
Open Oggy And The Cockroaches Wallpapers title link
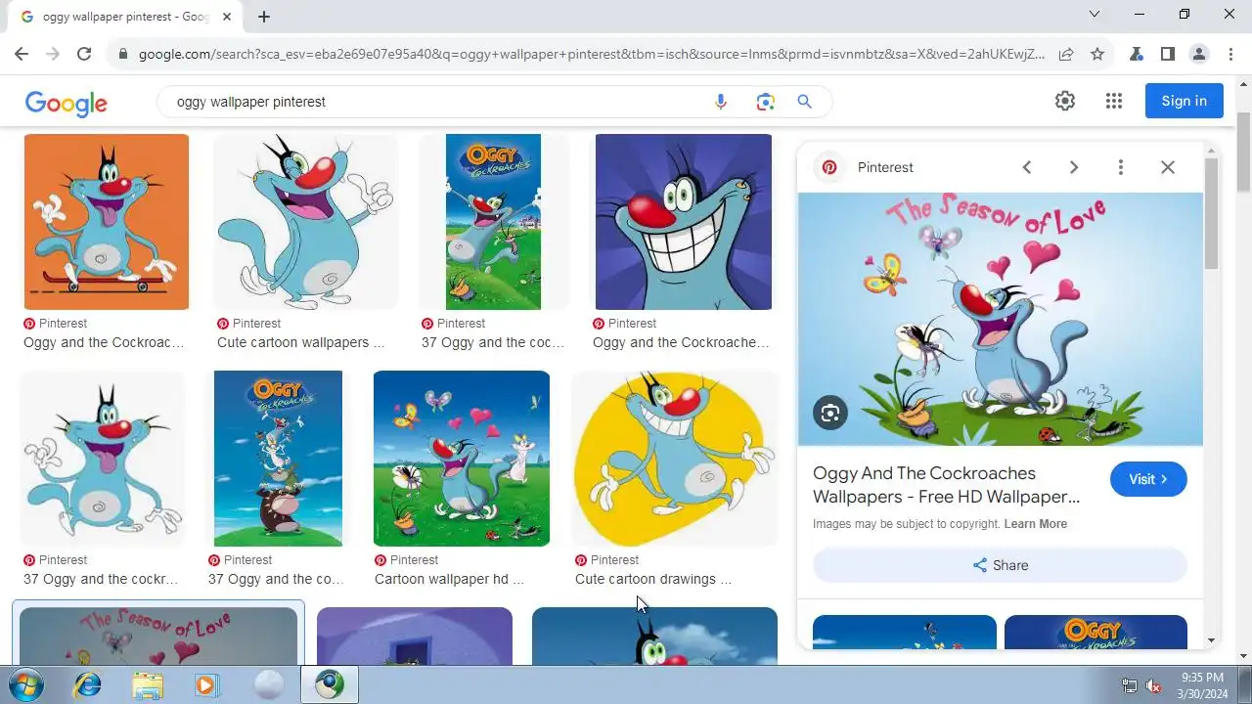946,485
